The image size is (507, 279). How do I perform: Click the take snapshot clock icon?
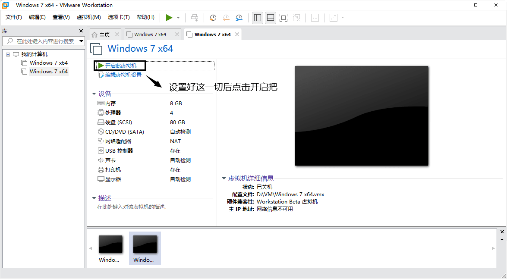(x=213, y=18)
